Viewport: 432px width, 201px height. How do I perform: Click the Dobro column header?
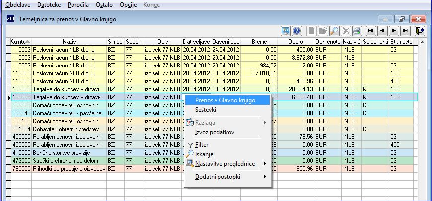point(296,42)
